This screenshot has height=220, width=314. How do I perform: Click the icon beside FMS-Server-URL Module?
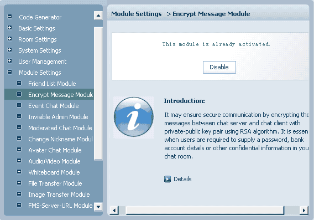(19, 204)
